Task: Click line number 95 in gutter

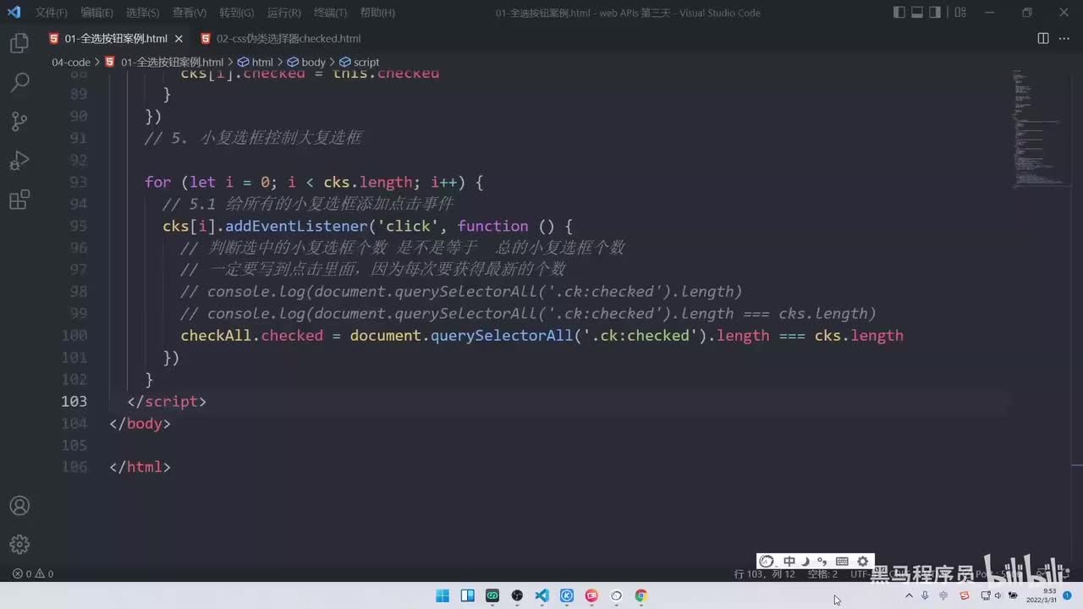Action: pyautogui.click(x=78, y=226)
